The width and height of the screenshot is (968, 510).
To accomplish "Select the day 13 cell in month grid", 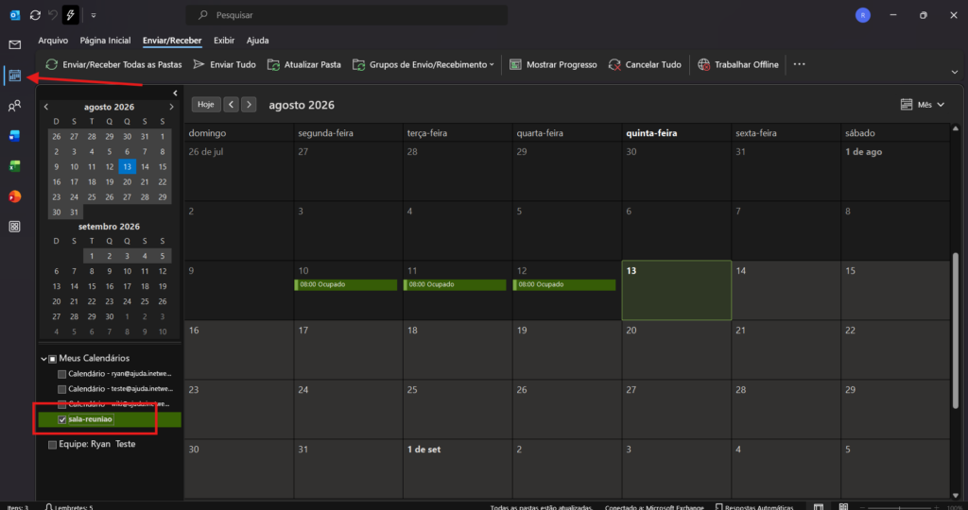I will coord(677,290).
